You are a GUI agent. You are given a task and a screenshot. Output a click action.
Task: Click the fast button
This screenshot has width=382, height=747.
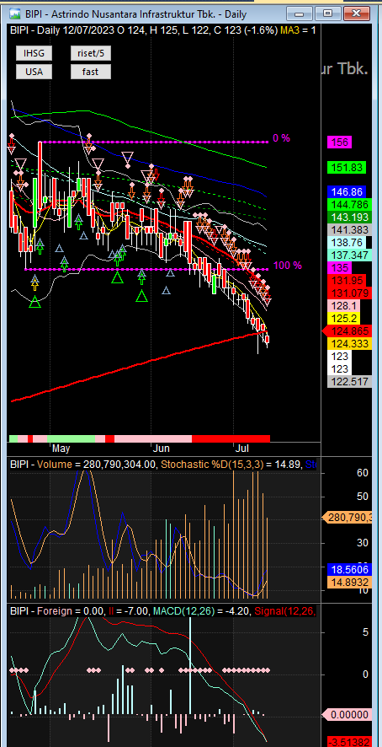point(90,72)
